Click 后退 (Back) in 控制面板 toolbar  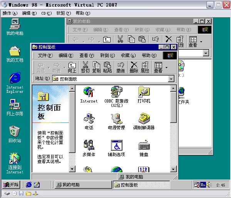click(x=41, y=68)
